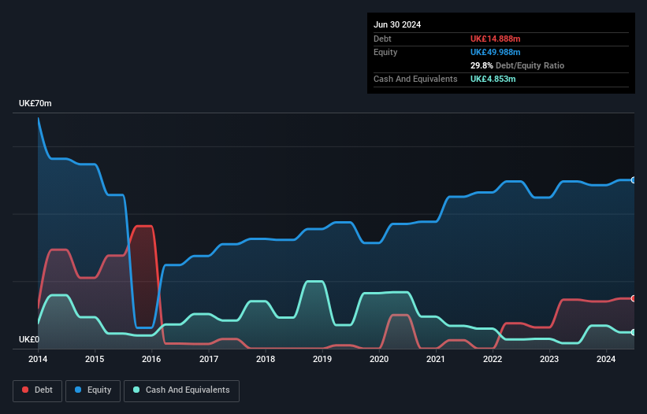647x414 pixels.
Task: Click the UK£4.853m cash value
Action: [493, 79]
